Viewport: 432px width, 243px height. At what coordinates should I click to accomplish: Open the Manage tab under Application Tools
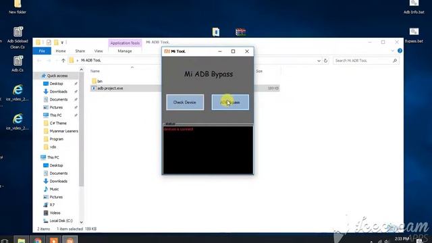(125, 51)
